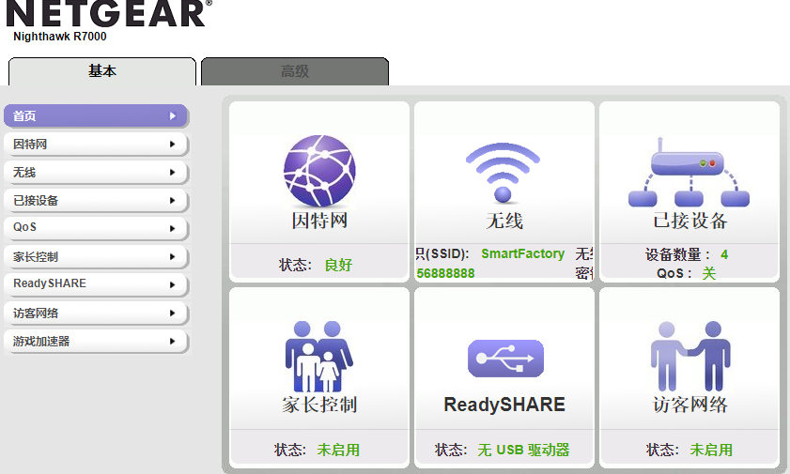The width and height of the screenshot is (790, 474).
Task: Click the SmartFactory SSID name
Action: click(522, 253)
